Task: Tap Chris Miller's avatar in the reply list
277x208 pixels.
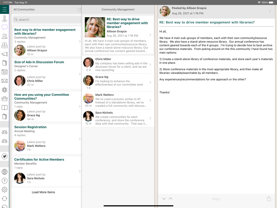Action: (x=88, y=63)
